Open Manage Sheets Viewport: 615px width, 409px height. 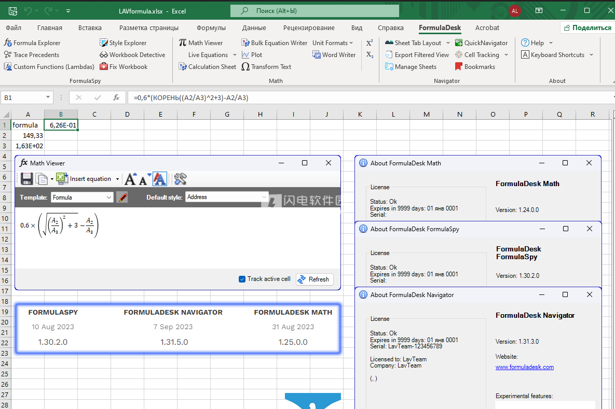[411, 66]
